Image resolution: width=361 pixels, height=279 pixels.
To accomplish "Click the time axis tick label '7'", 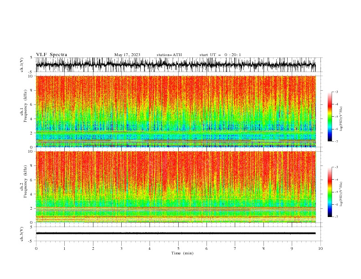I will pos(235,248).
